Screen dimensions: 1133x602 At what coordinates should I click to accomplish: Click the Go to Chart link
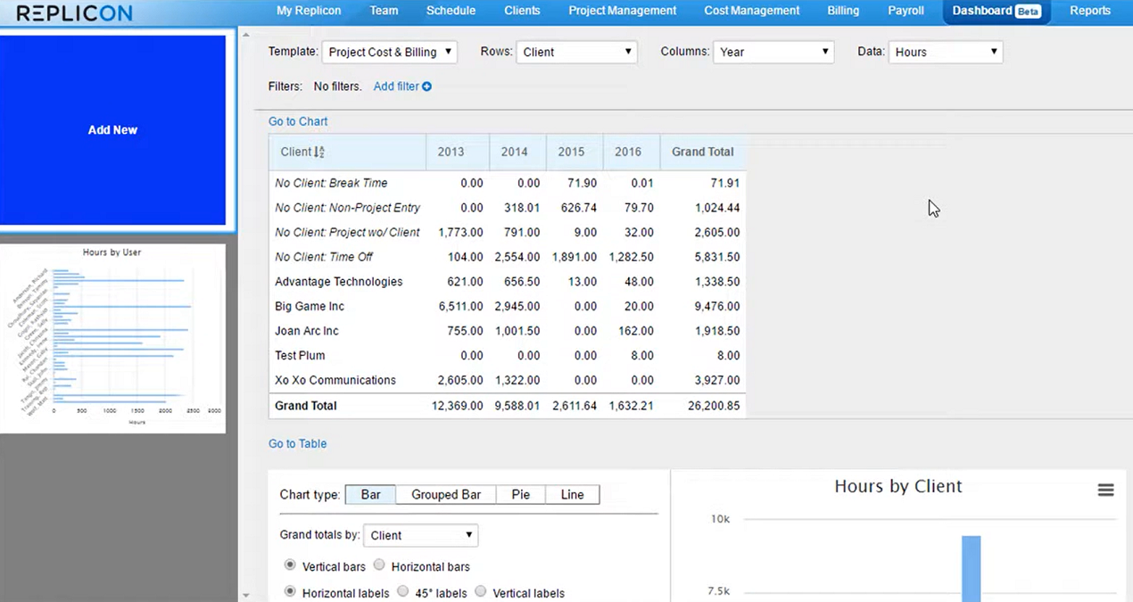point(297,121)
